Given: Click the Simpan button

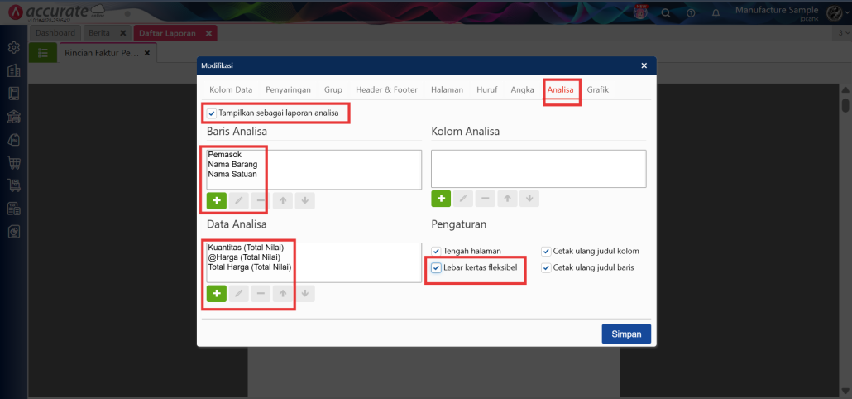Looking at the screenshot, I should tap(626, 333).
